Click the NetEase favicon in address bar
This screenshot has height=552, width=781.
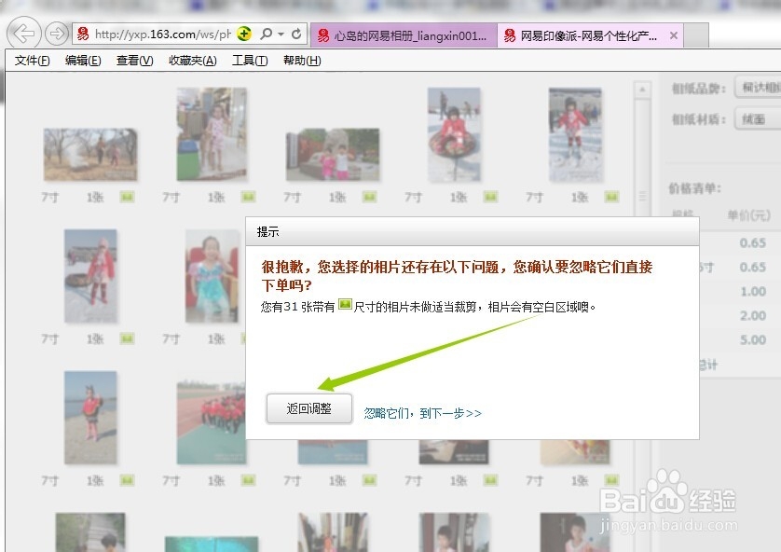pyautogui.click(x=83, y=34)
